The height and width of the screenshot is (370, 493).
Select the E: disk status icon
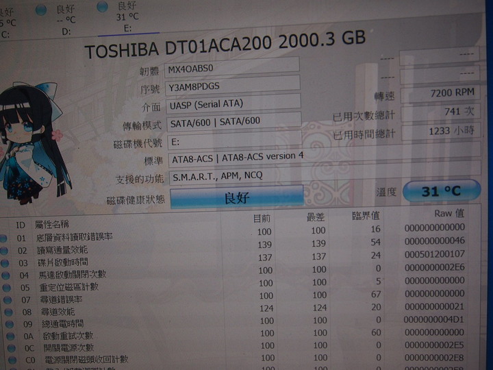[102, 7]
